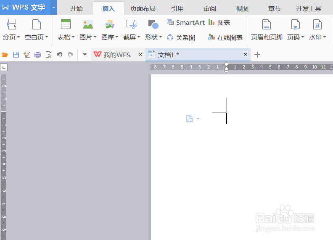The height and width of the screenshot is (240, 333).
Task: Click the 截屏 screenshot icon
Action: (132, 24)
